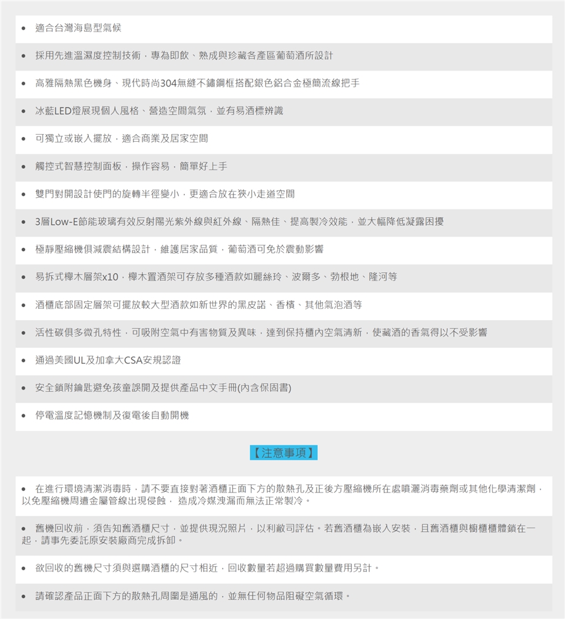Click the 觸控式智慧控制面板 line
The width and height of the screenshot is (565, 619).
click(131, 167)
